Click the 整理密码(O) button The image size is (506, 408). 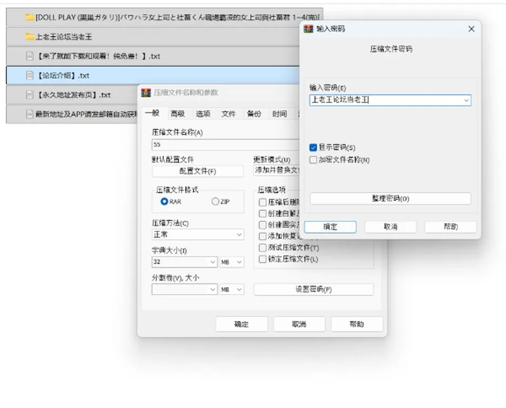tap(391, 199)
